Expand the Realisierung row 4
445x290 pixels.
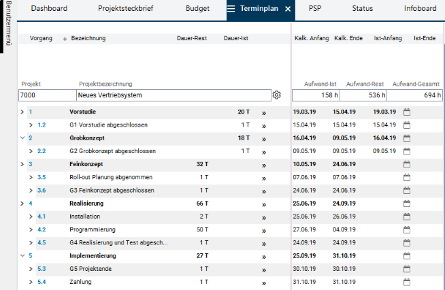22,204
